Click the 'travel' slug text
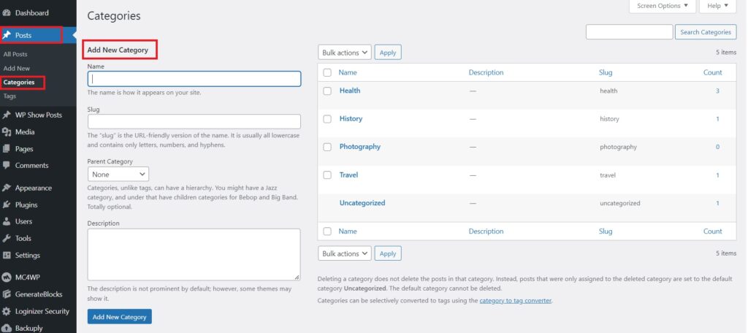The width and height of the screenshot is (748, 333). tap(608, 175)
